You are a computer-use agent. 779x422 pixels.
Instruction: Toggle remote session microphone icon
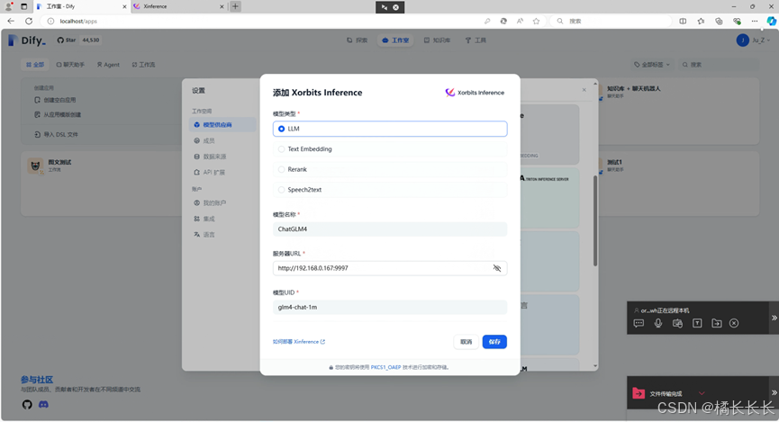658,323
